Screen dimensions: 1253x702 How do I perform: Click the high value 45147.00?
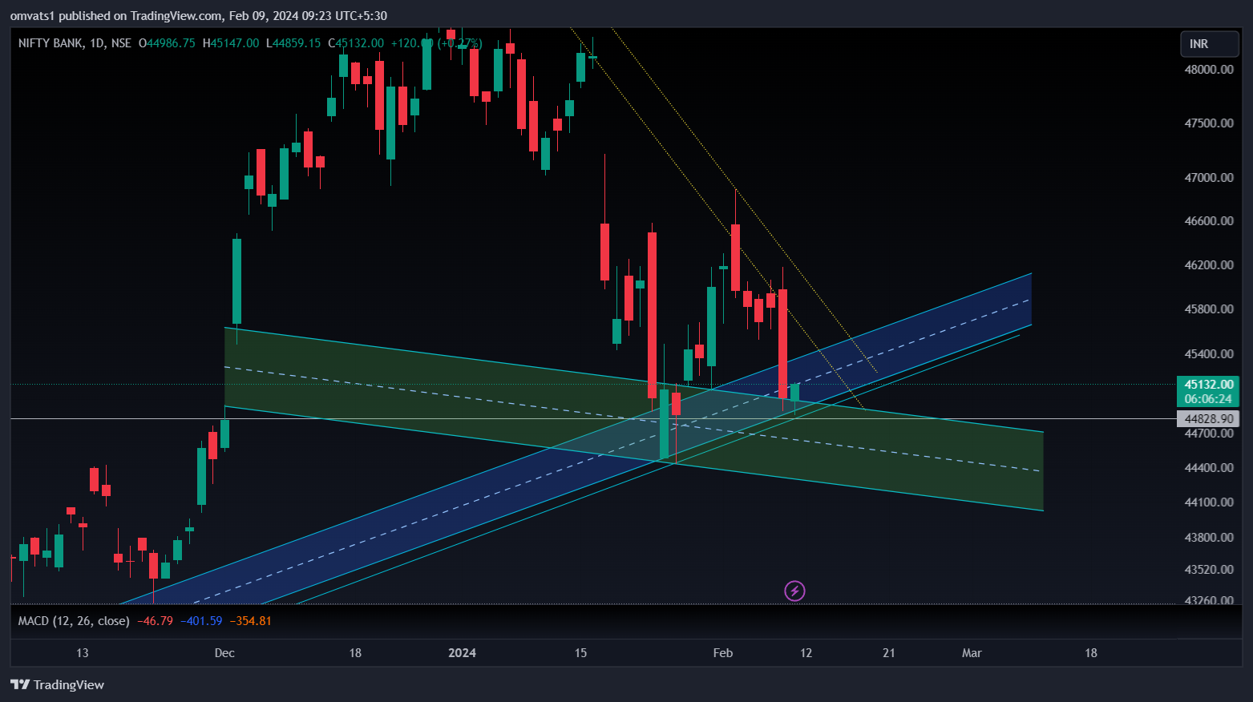pyautogui.click(x=235, y=43)
